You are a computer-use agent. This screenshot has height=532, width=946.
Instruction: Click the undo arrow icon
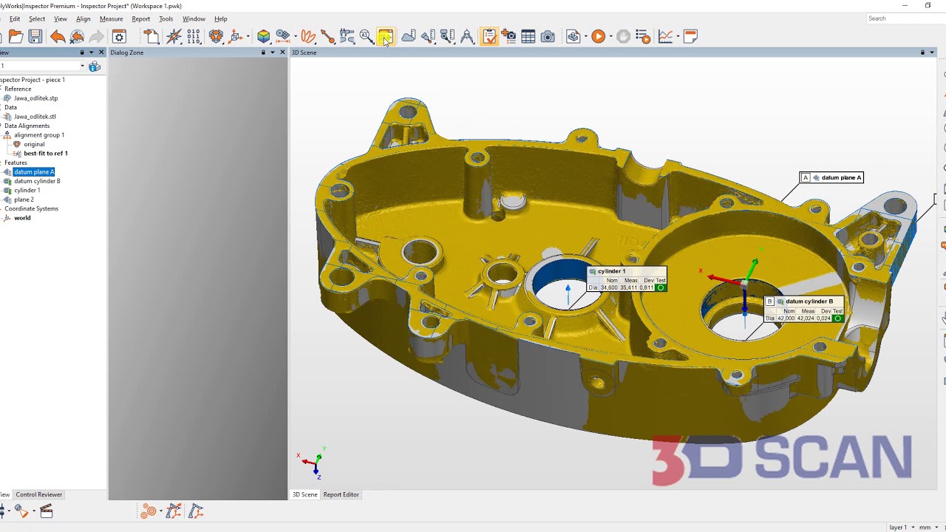point(58,36)
